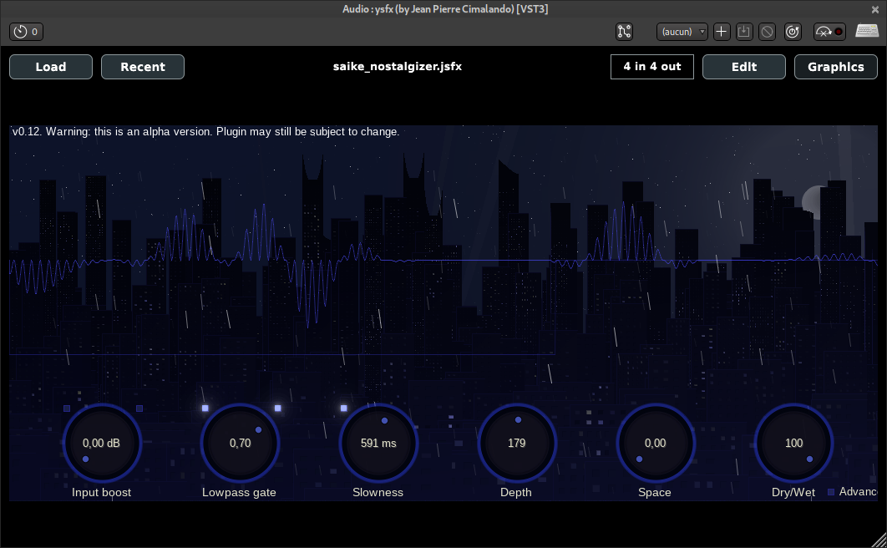Click the Edit button
Viewport: 887px width, 548px height.
pyautogui.click(x=744, y=67)
